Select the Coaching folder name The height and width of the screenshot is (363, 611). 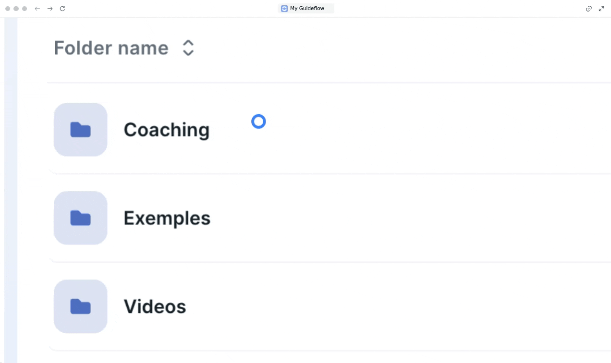pyautogui.click(x=166, y=130)
